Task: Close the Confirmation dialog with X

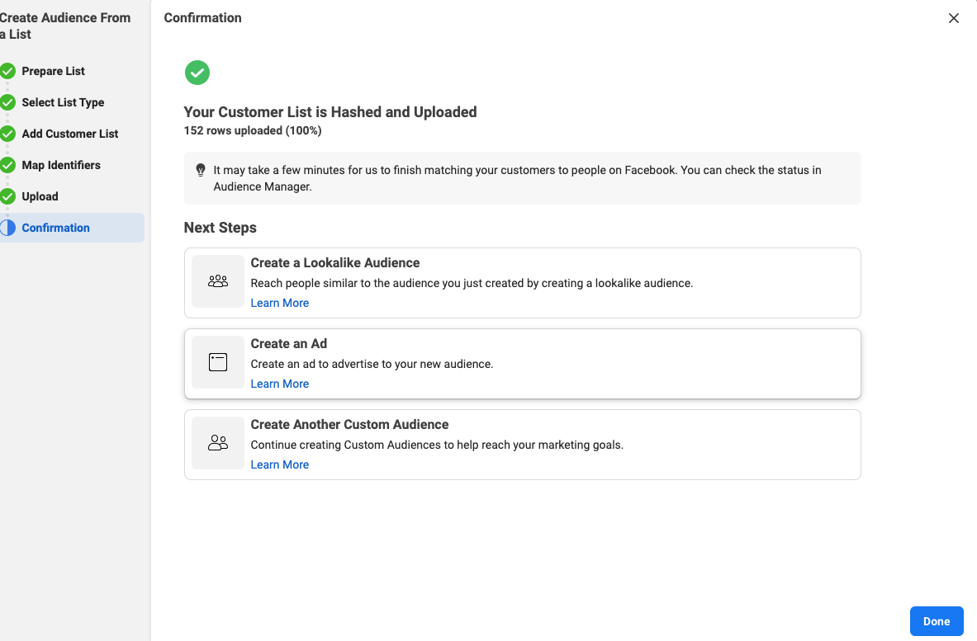Action: click(953, 18)
